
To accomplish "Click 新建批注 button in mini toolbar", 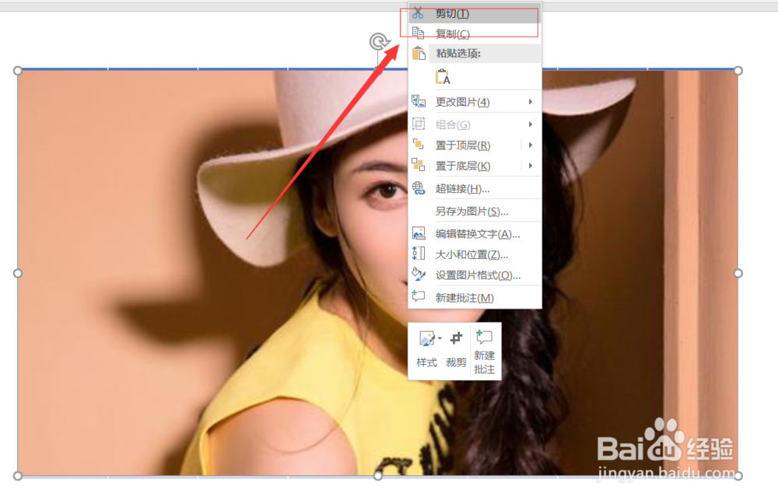I will 484,351.
